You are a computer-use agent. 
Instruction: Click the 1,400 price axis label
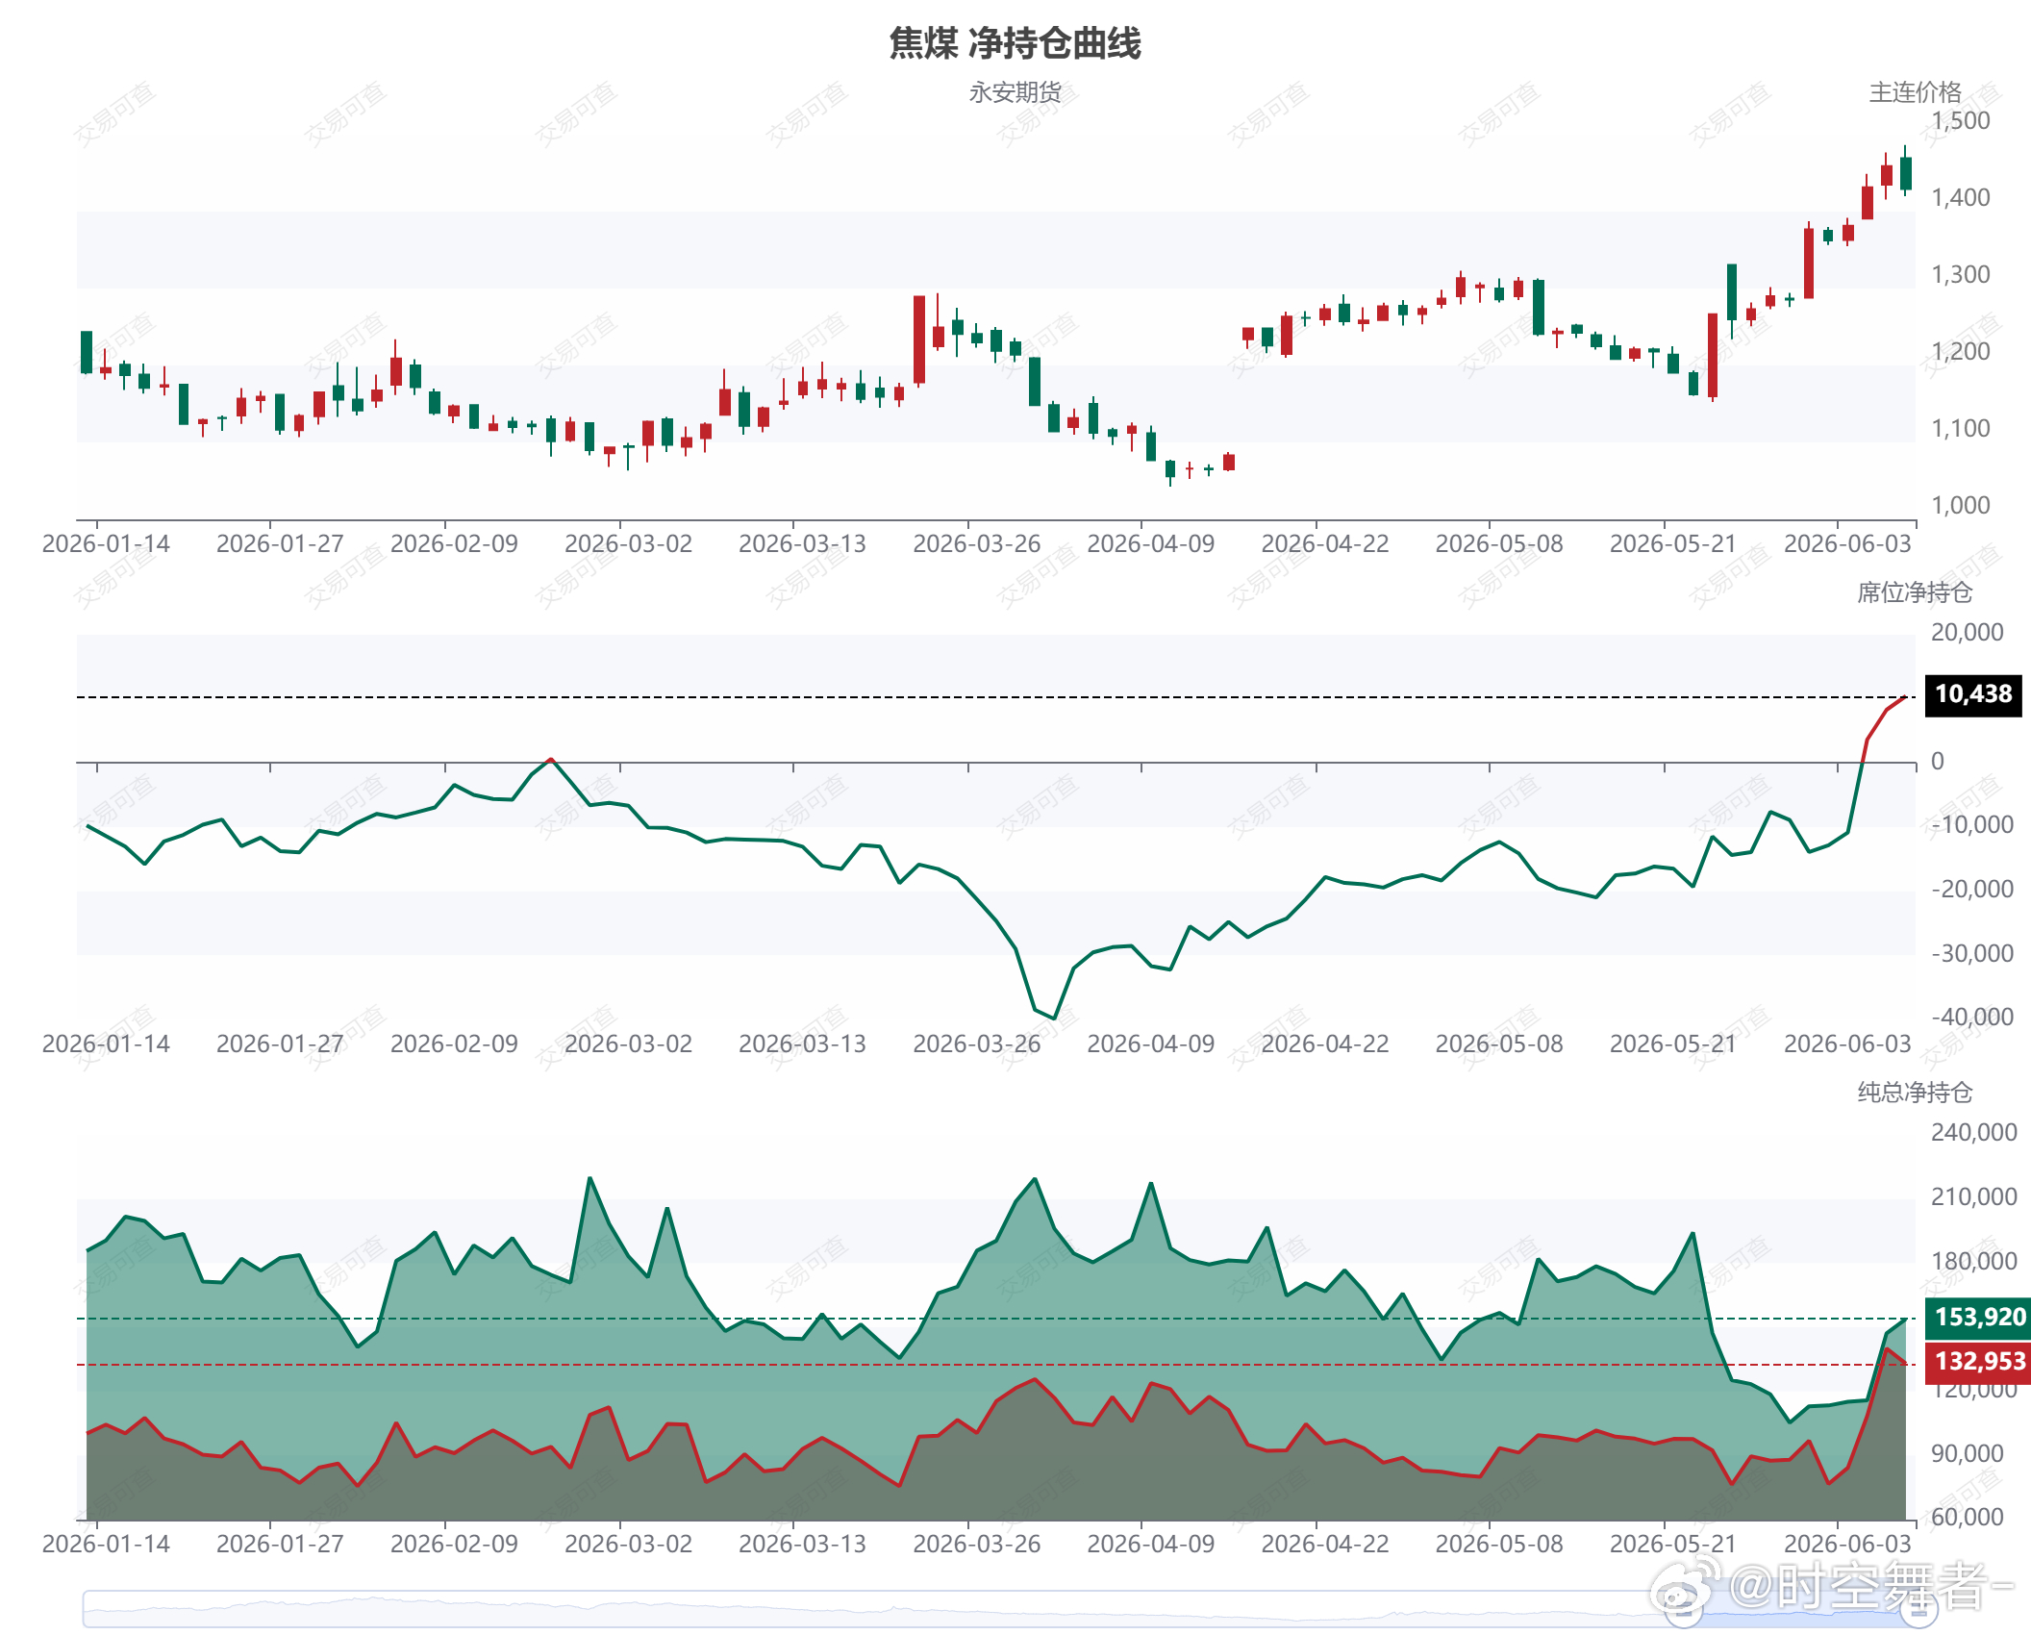1961,198
